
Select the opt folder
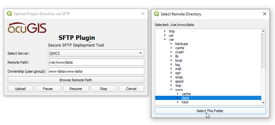point(178,73)
